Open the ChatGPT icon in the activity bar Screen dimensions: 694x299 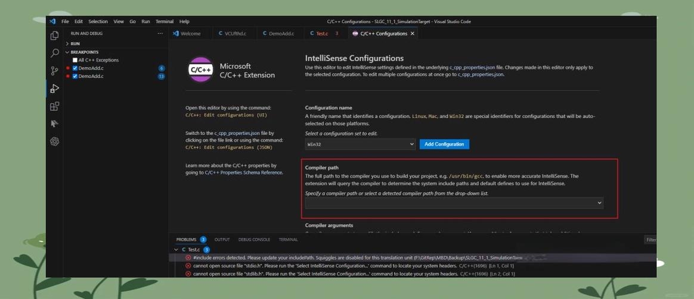coord(54,141)
